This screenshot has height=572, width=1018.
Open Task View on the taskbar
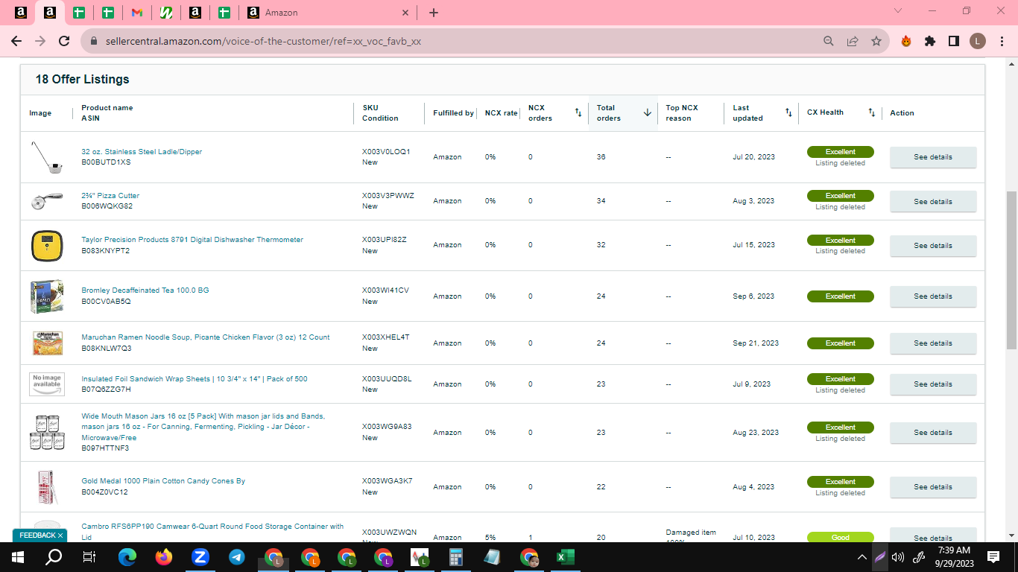point(89,557)
